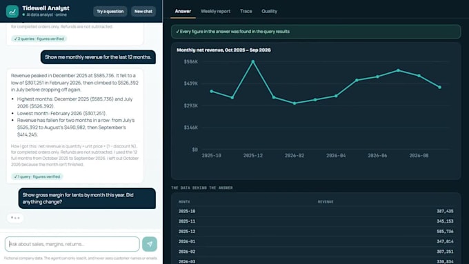Click the '1 query · figures verified' badge

point(37,176)
